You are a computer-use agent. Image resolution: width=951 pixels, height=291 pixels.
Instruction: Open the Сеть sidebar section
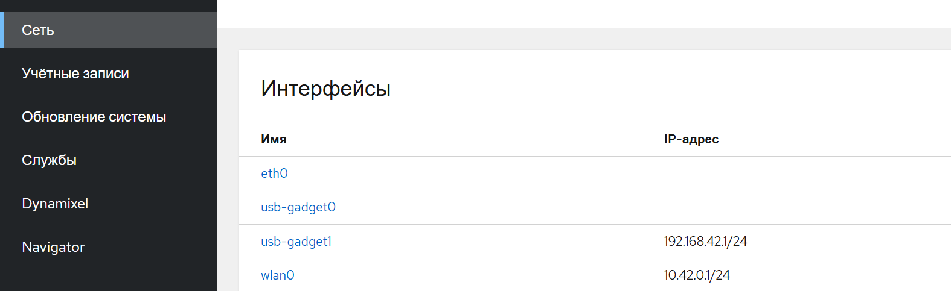click(38, 30)
